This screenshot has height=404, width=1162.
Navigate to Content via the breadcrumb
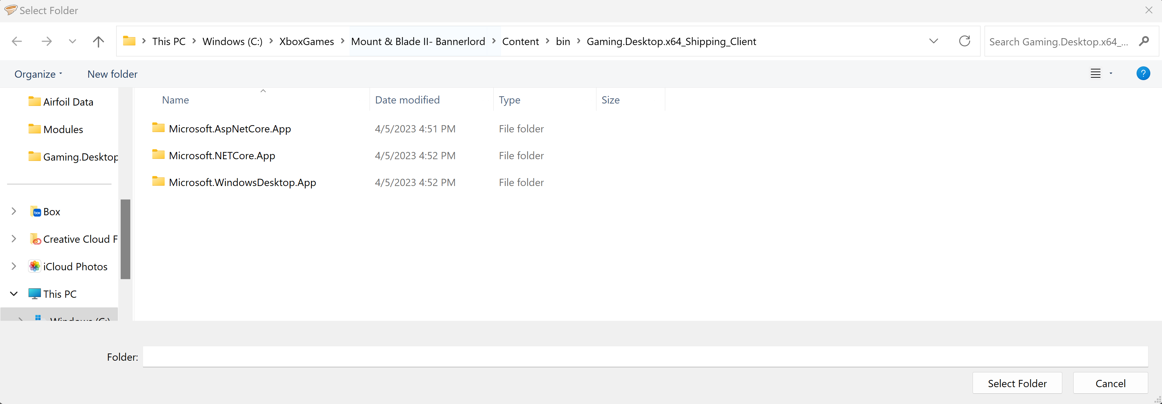(520, 41)
